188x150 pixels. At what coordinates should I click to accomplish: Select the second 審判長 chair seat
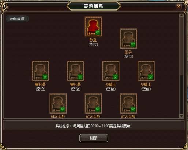click(x=76, y=71)
